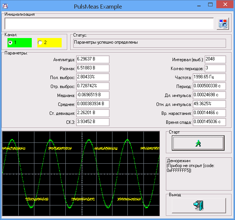Click the demo mode message panel

tap(198, 173)
